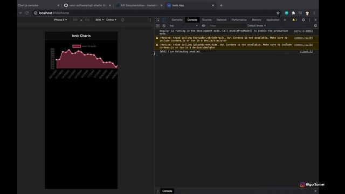Screen dimensions: 345x194
Task: Toggle the device toolbar icon
Action: coord(164,20)
